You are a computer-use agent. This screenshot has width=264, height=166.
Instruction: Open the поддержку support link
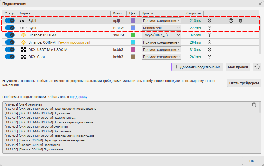pyautogui.click(x=79, y=97)
